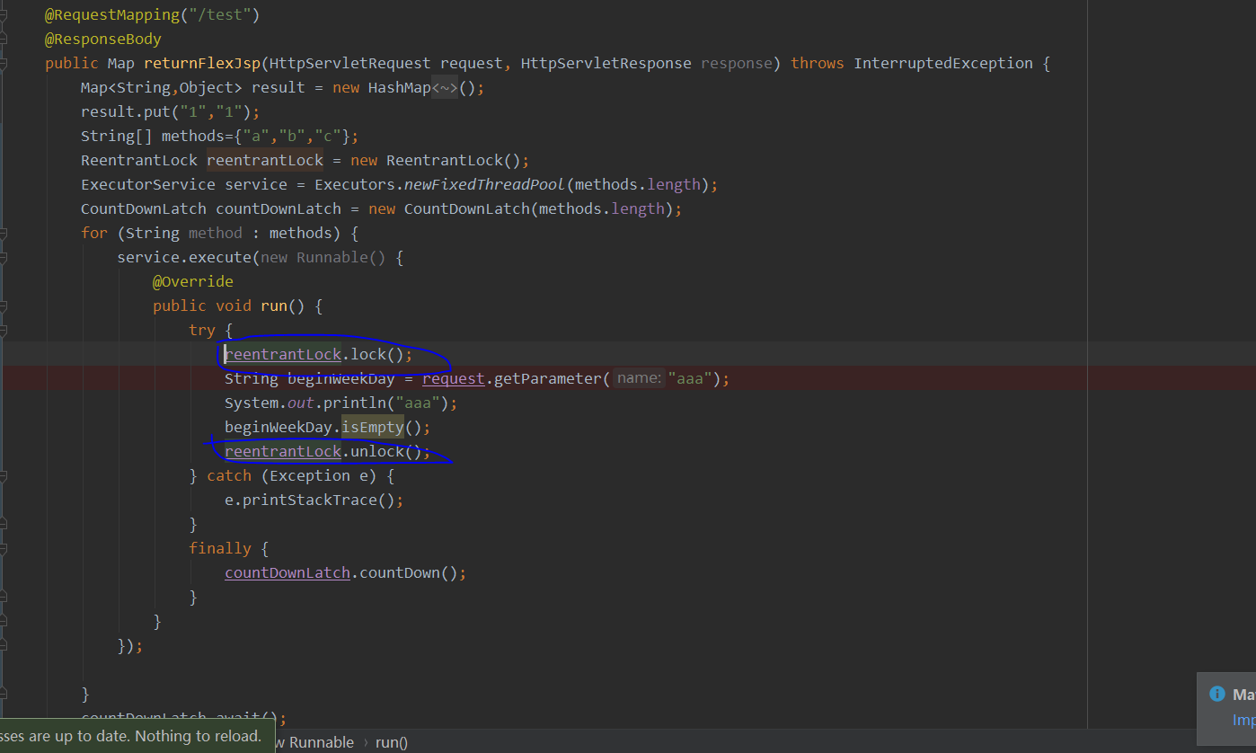Click the underlined reentrantLock.lock() call
This screenshot has width=1256, height=753.
point(283,354)
